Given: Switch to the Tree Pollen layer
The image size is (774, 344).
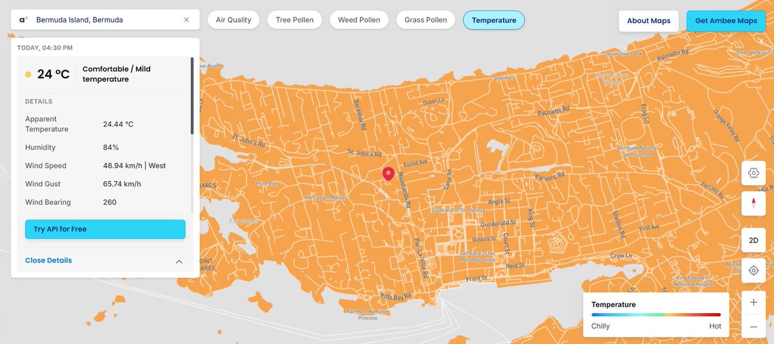Looking at the screenshot, I should tap(295, 20).
